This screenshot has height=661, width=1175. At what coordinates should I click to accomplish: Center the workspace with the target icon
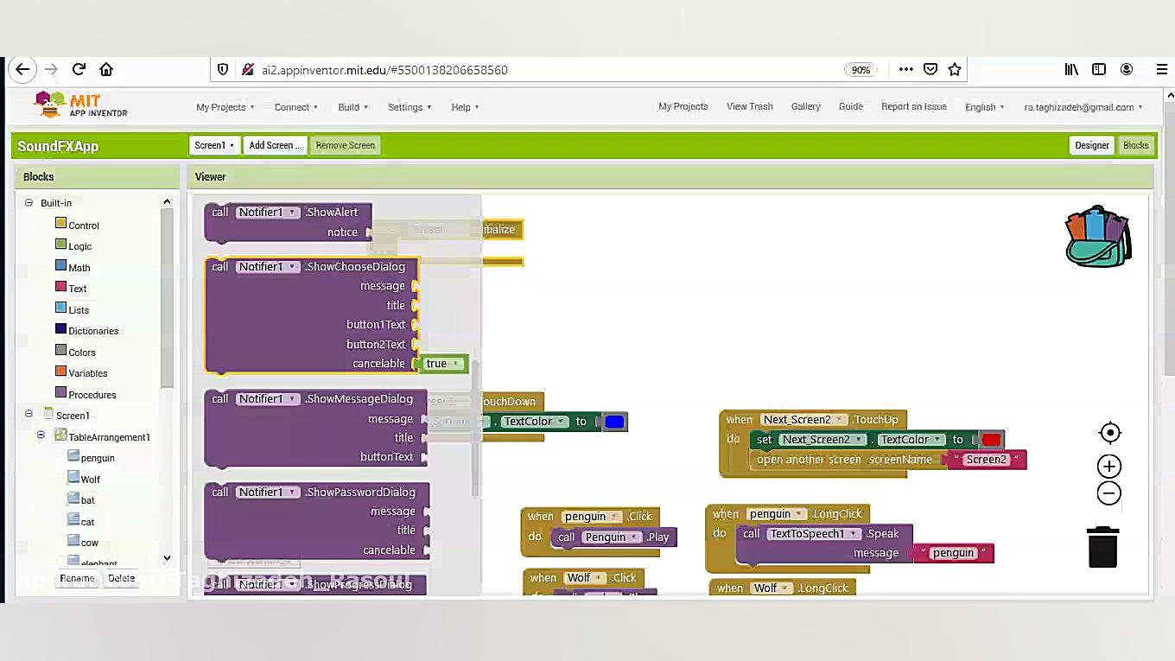[x=1109, y=433]
